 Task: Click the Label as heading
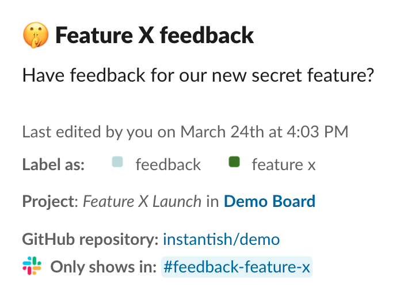pyautogui.click(x=54, y=164)
